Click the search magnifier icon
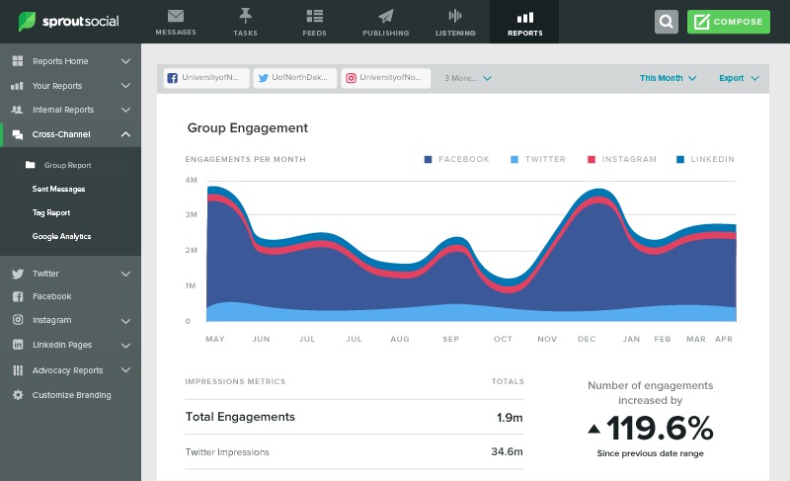The height and width of the screenshot is (481, 790). 667,22
